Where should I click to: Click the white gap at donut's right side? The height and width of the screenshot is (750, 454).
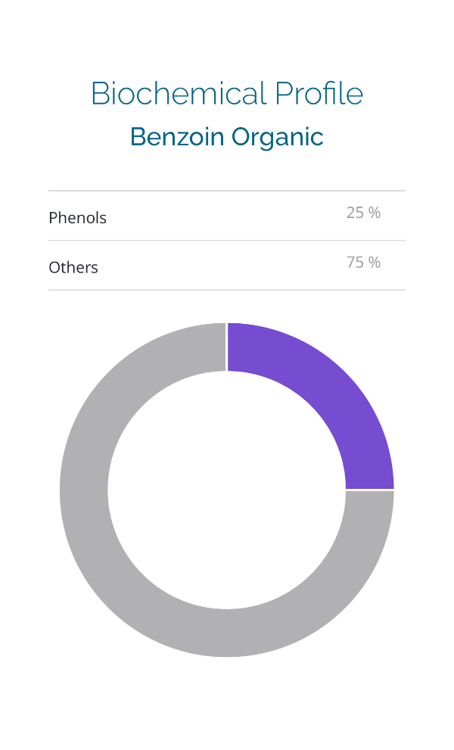coord(370,490)
